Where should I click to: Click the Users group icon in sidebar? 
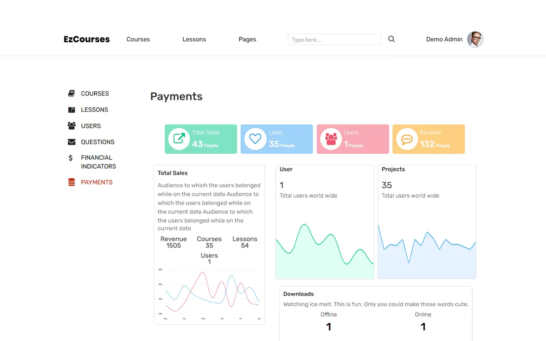coord(71,126)
